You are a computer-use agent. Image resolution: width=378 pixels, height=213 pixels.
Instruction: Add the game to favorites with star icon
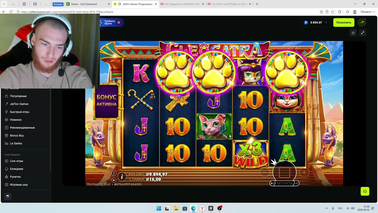pyautogui.click(x=353, y=33)
